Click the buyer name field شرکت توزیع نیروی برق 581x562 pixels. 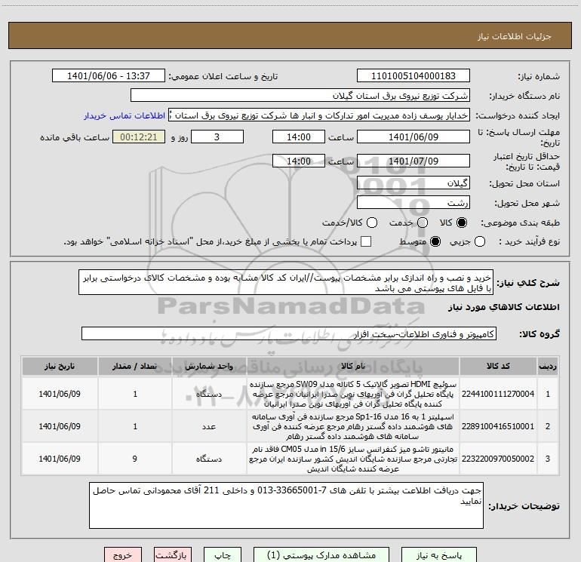click(x=300, y=96)
